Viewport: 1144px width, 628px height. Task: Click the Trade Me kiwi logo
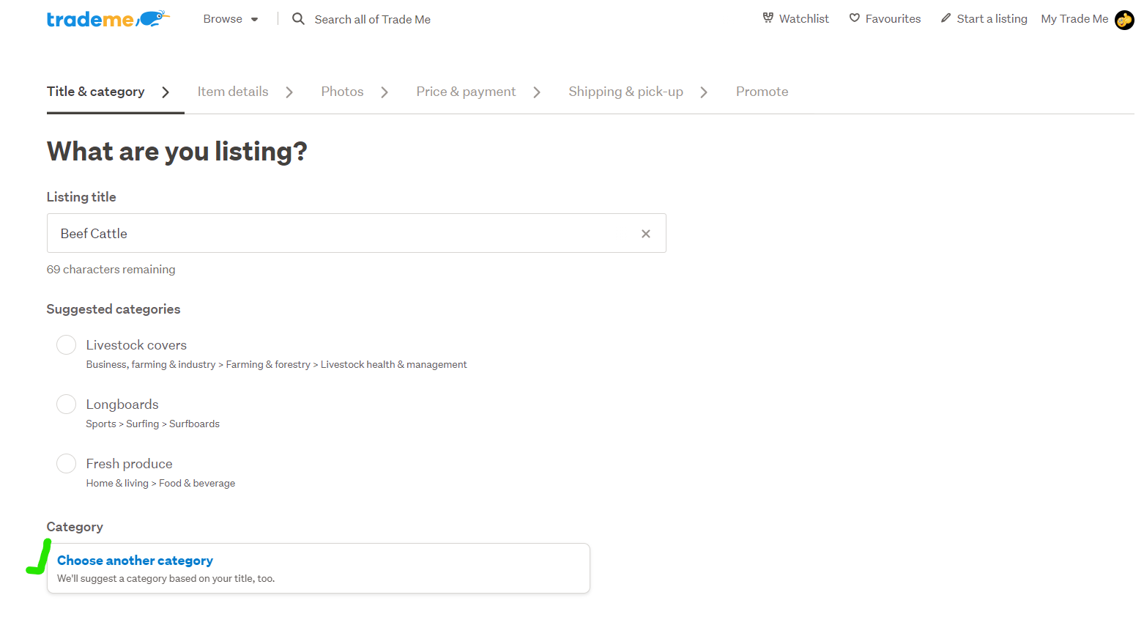pos(108,19)
